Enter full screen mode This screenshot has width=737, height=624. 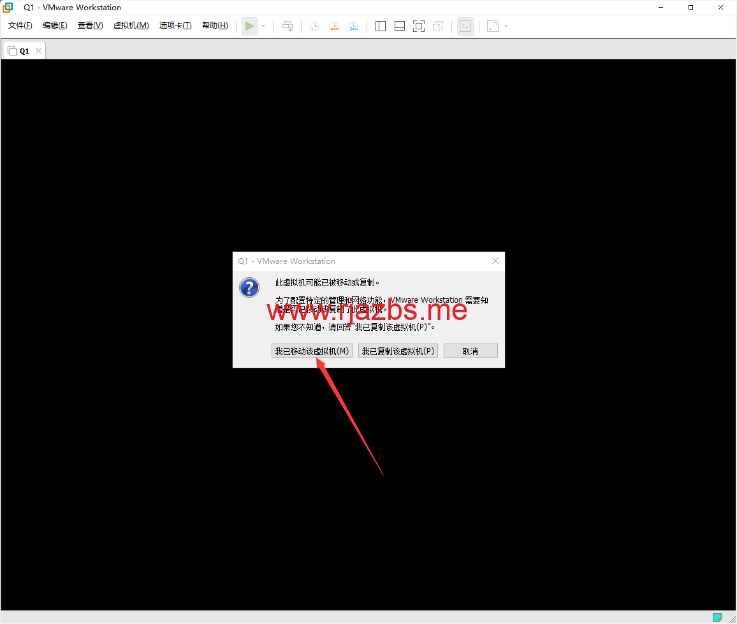(419, 26)
